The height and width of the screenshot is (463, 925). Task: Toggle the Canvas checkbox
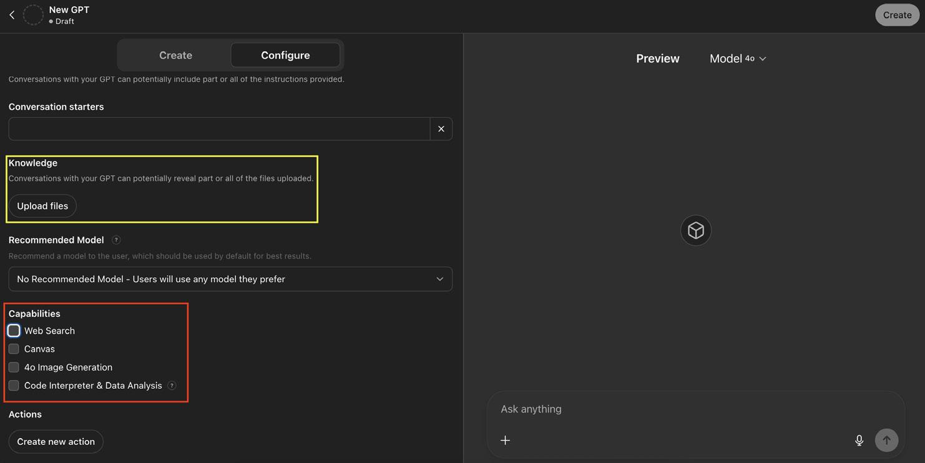(x=14, y=349)
